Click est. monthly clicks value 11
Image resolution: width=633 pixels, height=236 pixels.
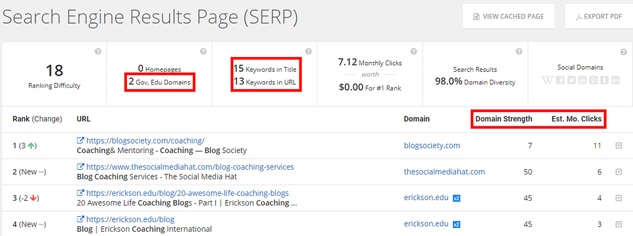[x=597, y=146]
